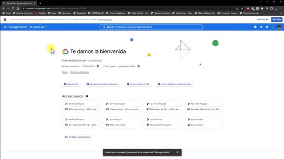The height and width of the screenshot is (159, 284).
Task: Open a new browser tab with the plus
Action: (x=40, y=3)
